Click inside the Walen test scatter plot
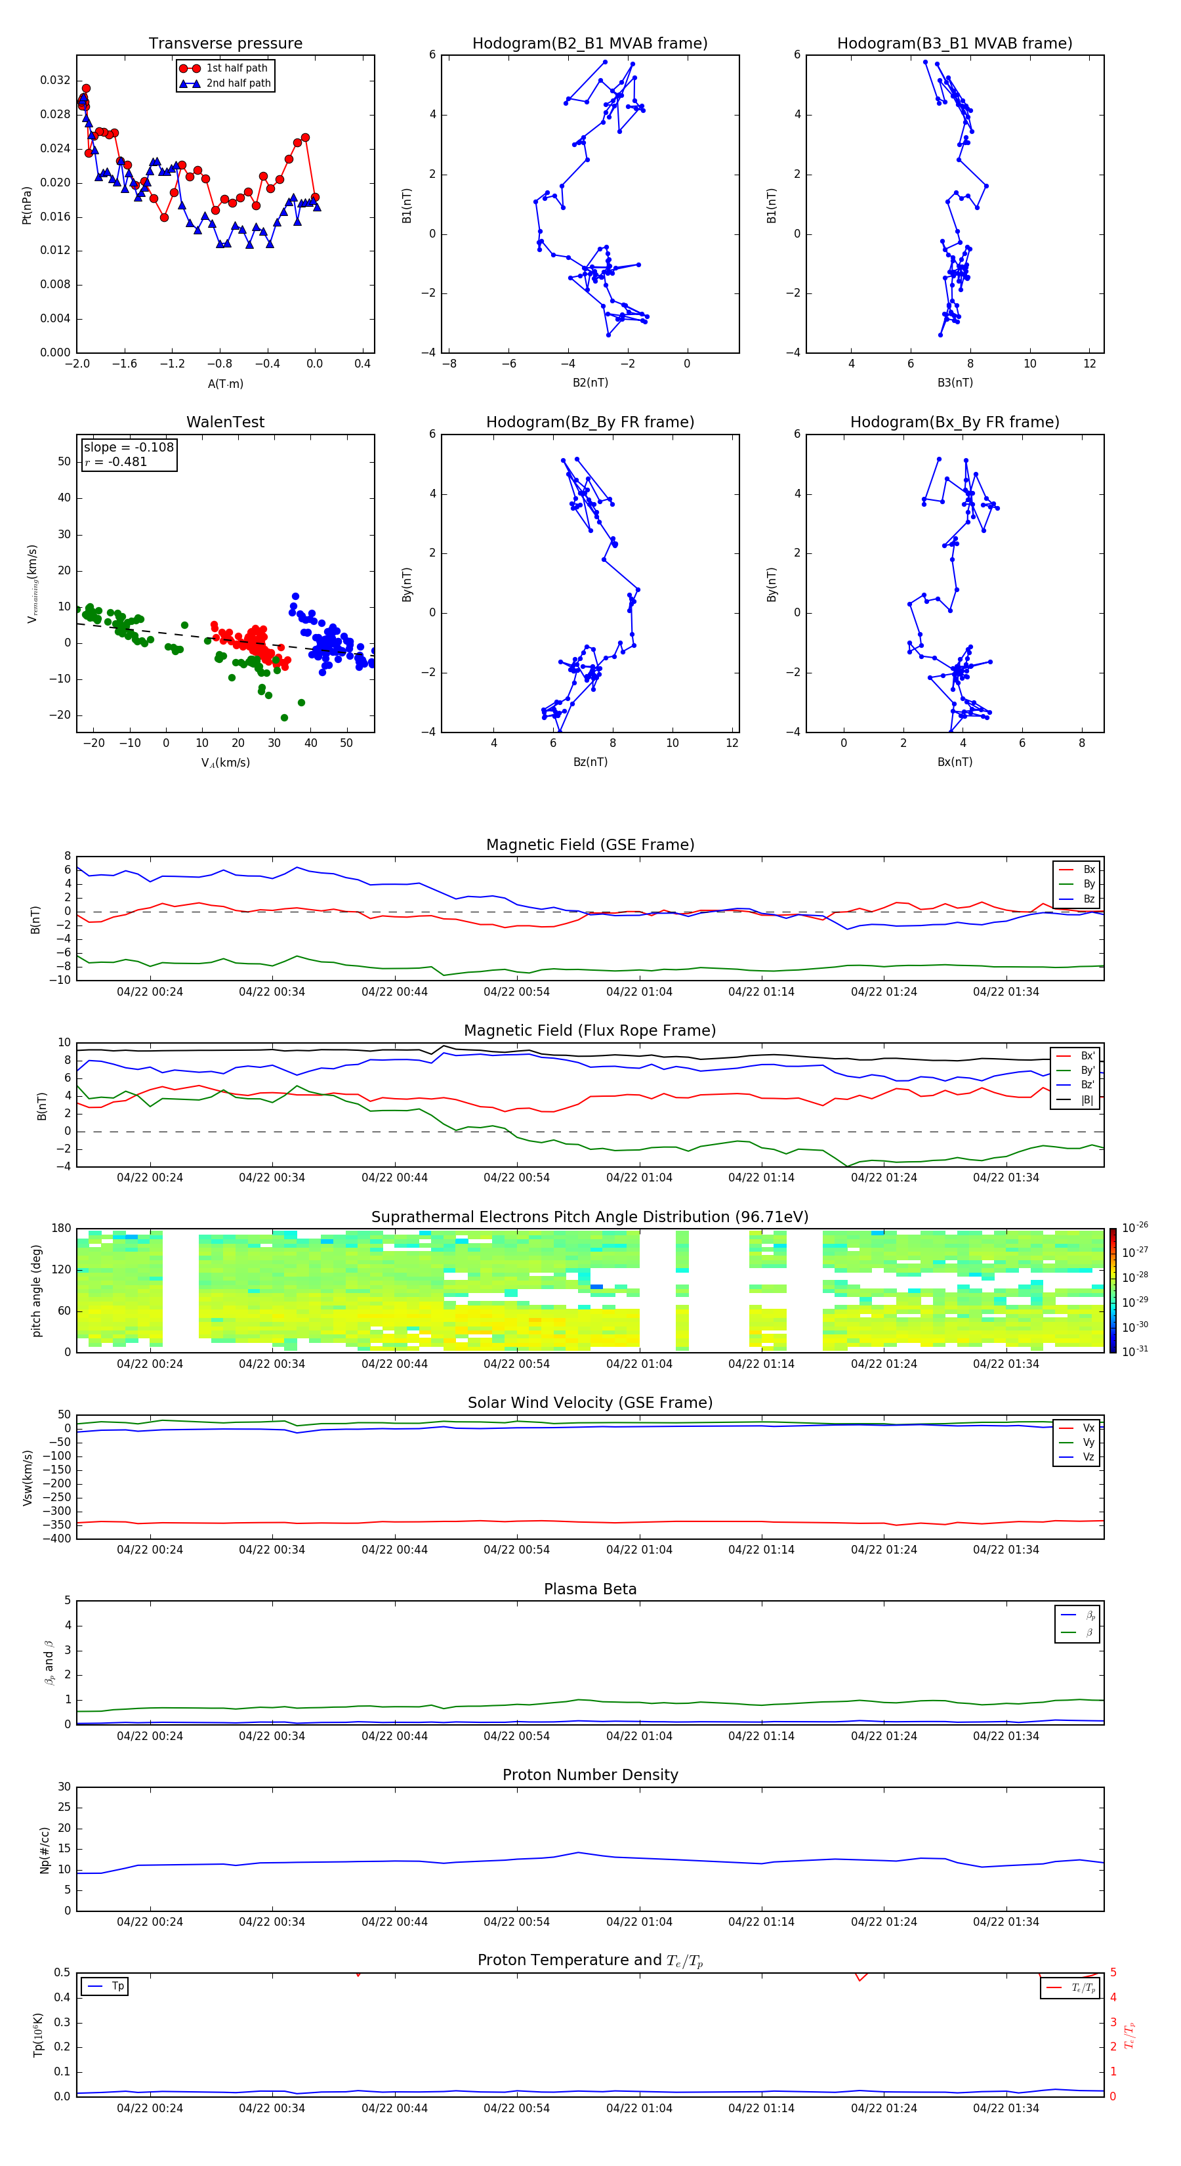Screen dimensions: 1181x2166 coord(225,584)
